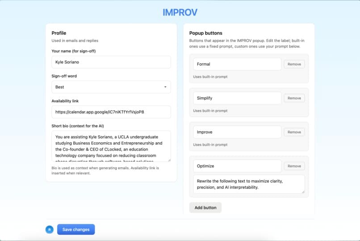The height and width of the screenshot is (241, 360).
Task: Click the "Short bio (context for the AI)" label
Action: point(78,126)
